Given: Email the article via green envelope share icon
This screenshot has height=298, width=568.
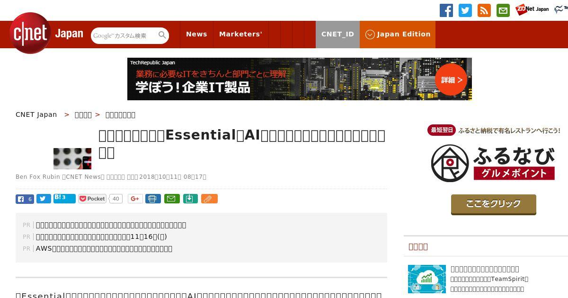Looking at the screenshot, I should click(172, 199).
